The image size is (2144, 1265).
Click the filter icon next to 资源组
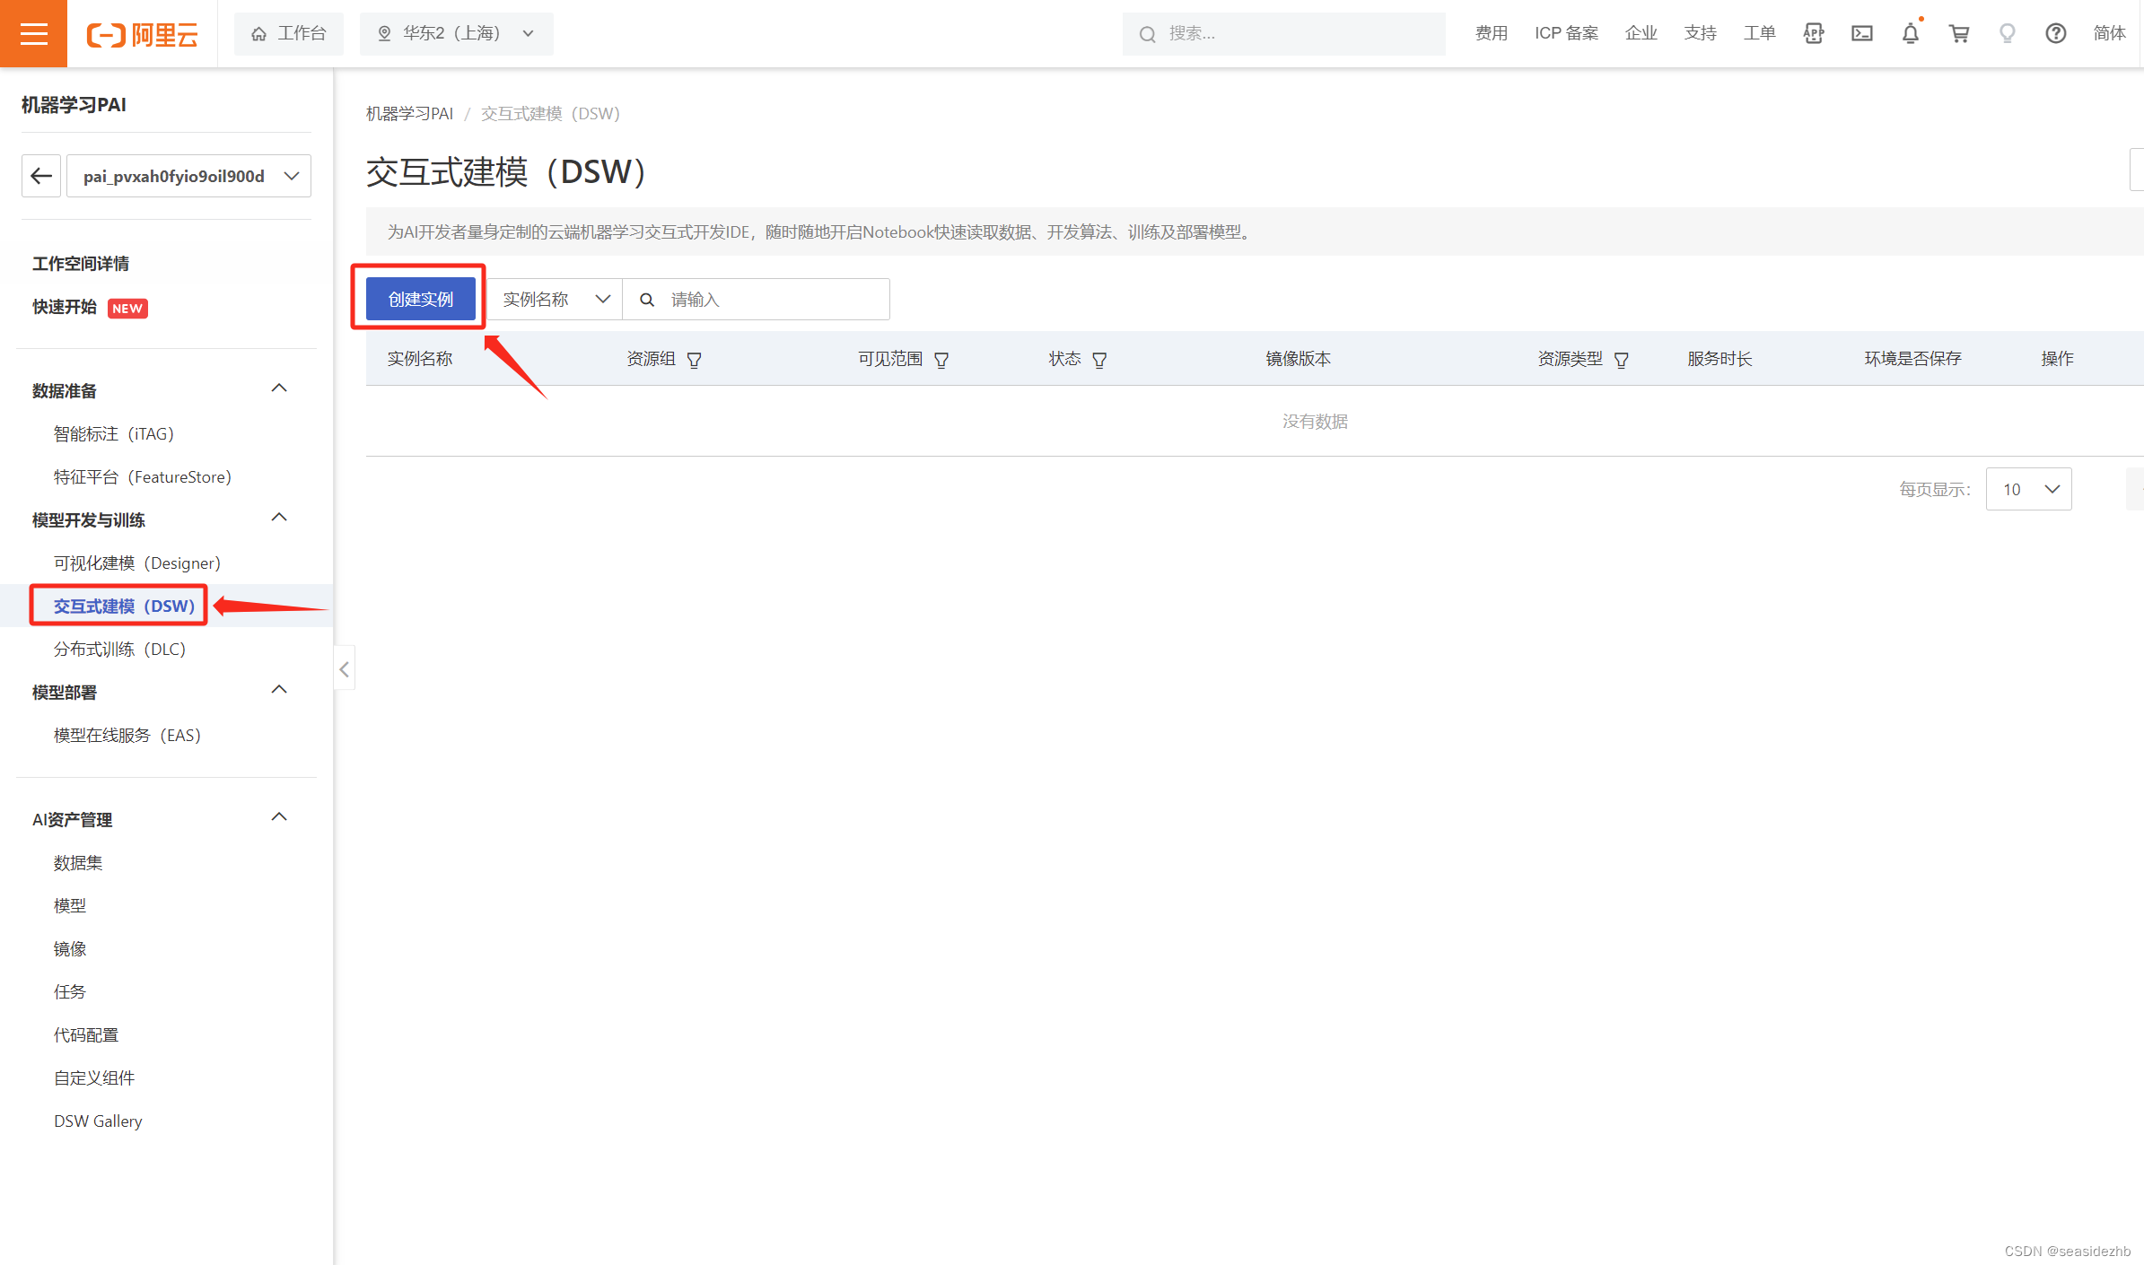click(x=694, y=360)
